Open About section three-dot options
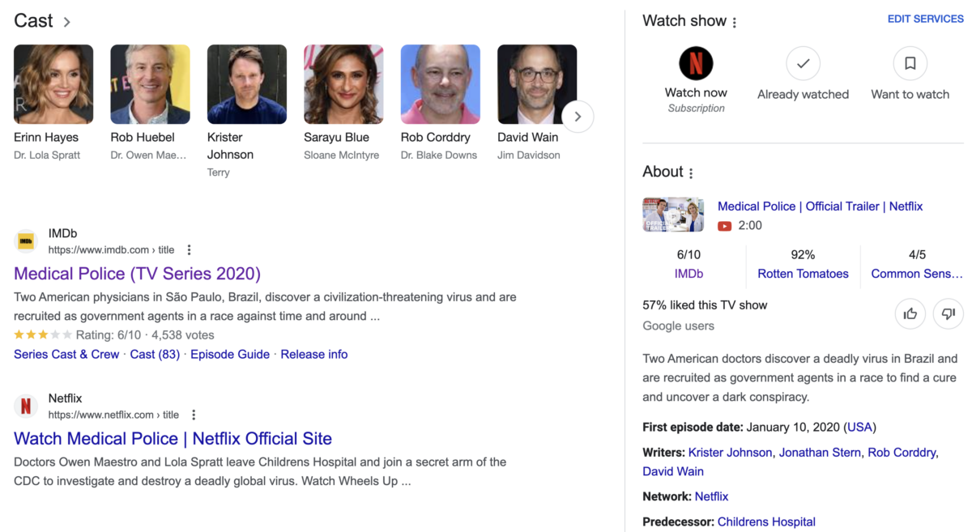Viewport: 972px width, 532px height. (691, 173)
